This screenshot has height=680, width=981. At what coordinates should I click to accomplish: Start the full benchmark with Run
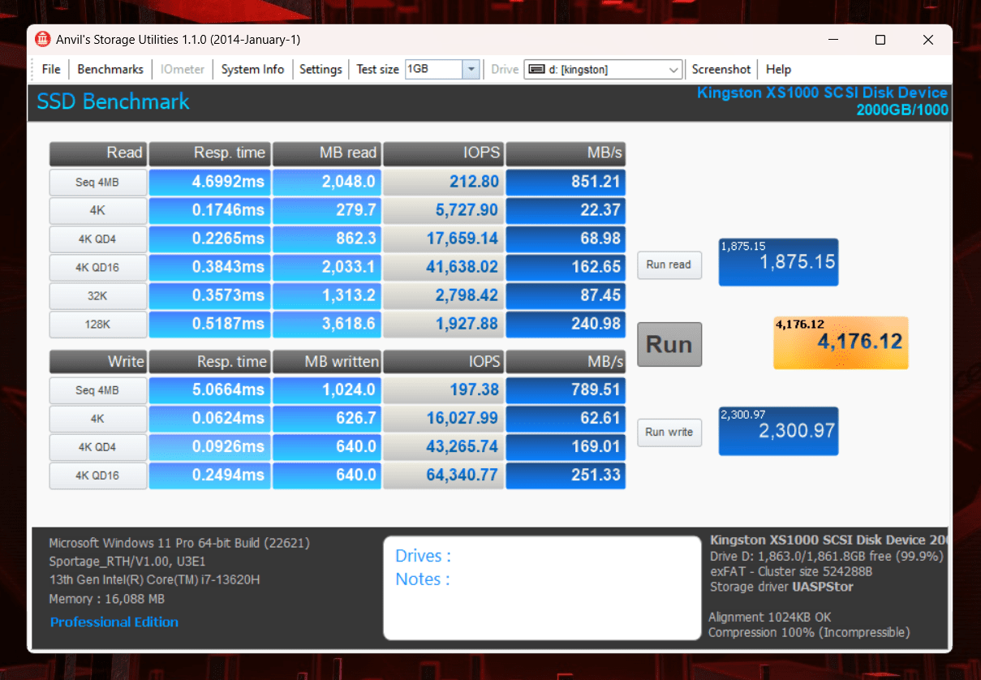tap(669, 344)
